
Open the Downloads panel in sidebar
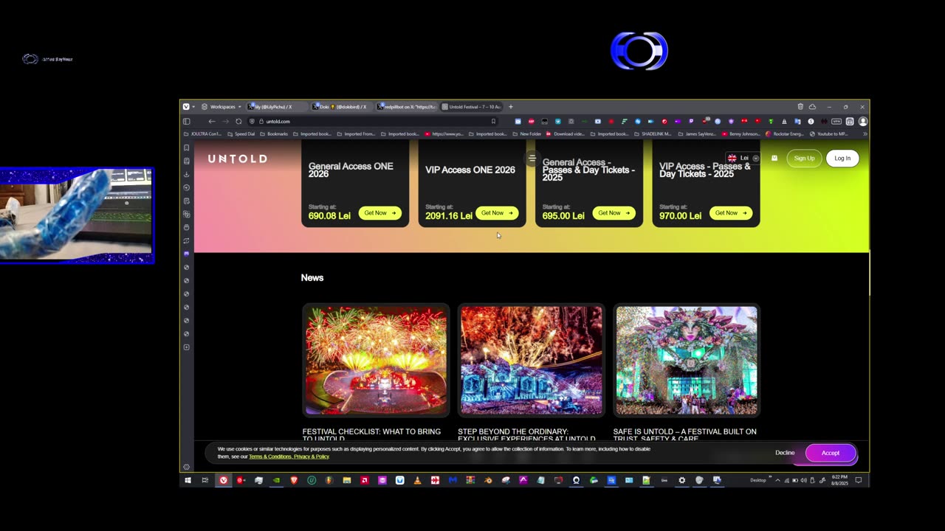[x=187, y=174]
